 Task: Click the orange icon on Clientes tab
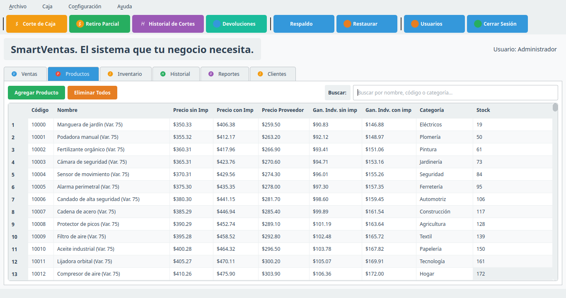tap(260, 74)
